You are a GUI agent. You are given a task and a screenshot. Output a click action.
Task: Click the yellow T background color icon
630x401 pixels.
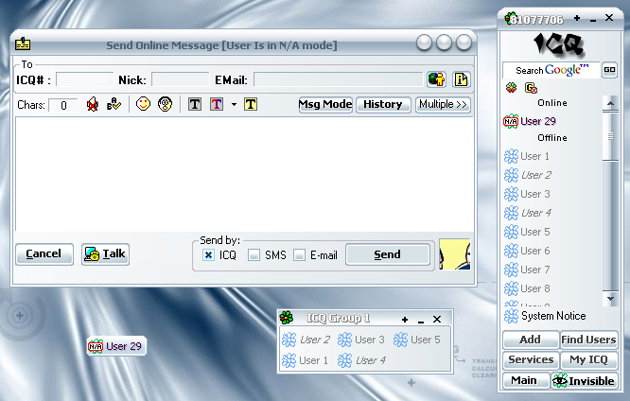pos(251,104)
